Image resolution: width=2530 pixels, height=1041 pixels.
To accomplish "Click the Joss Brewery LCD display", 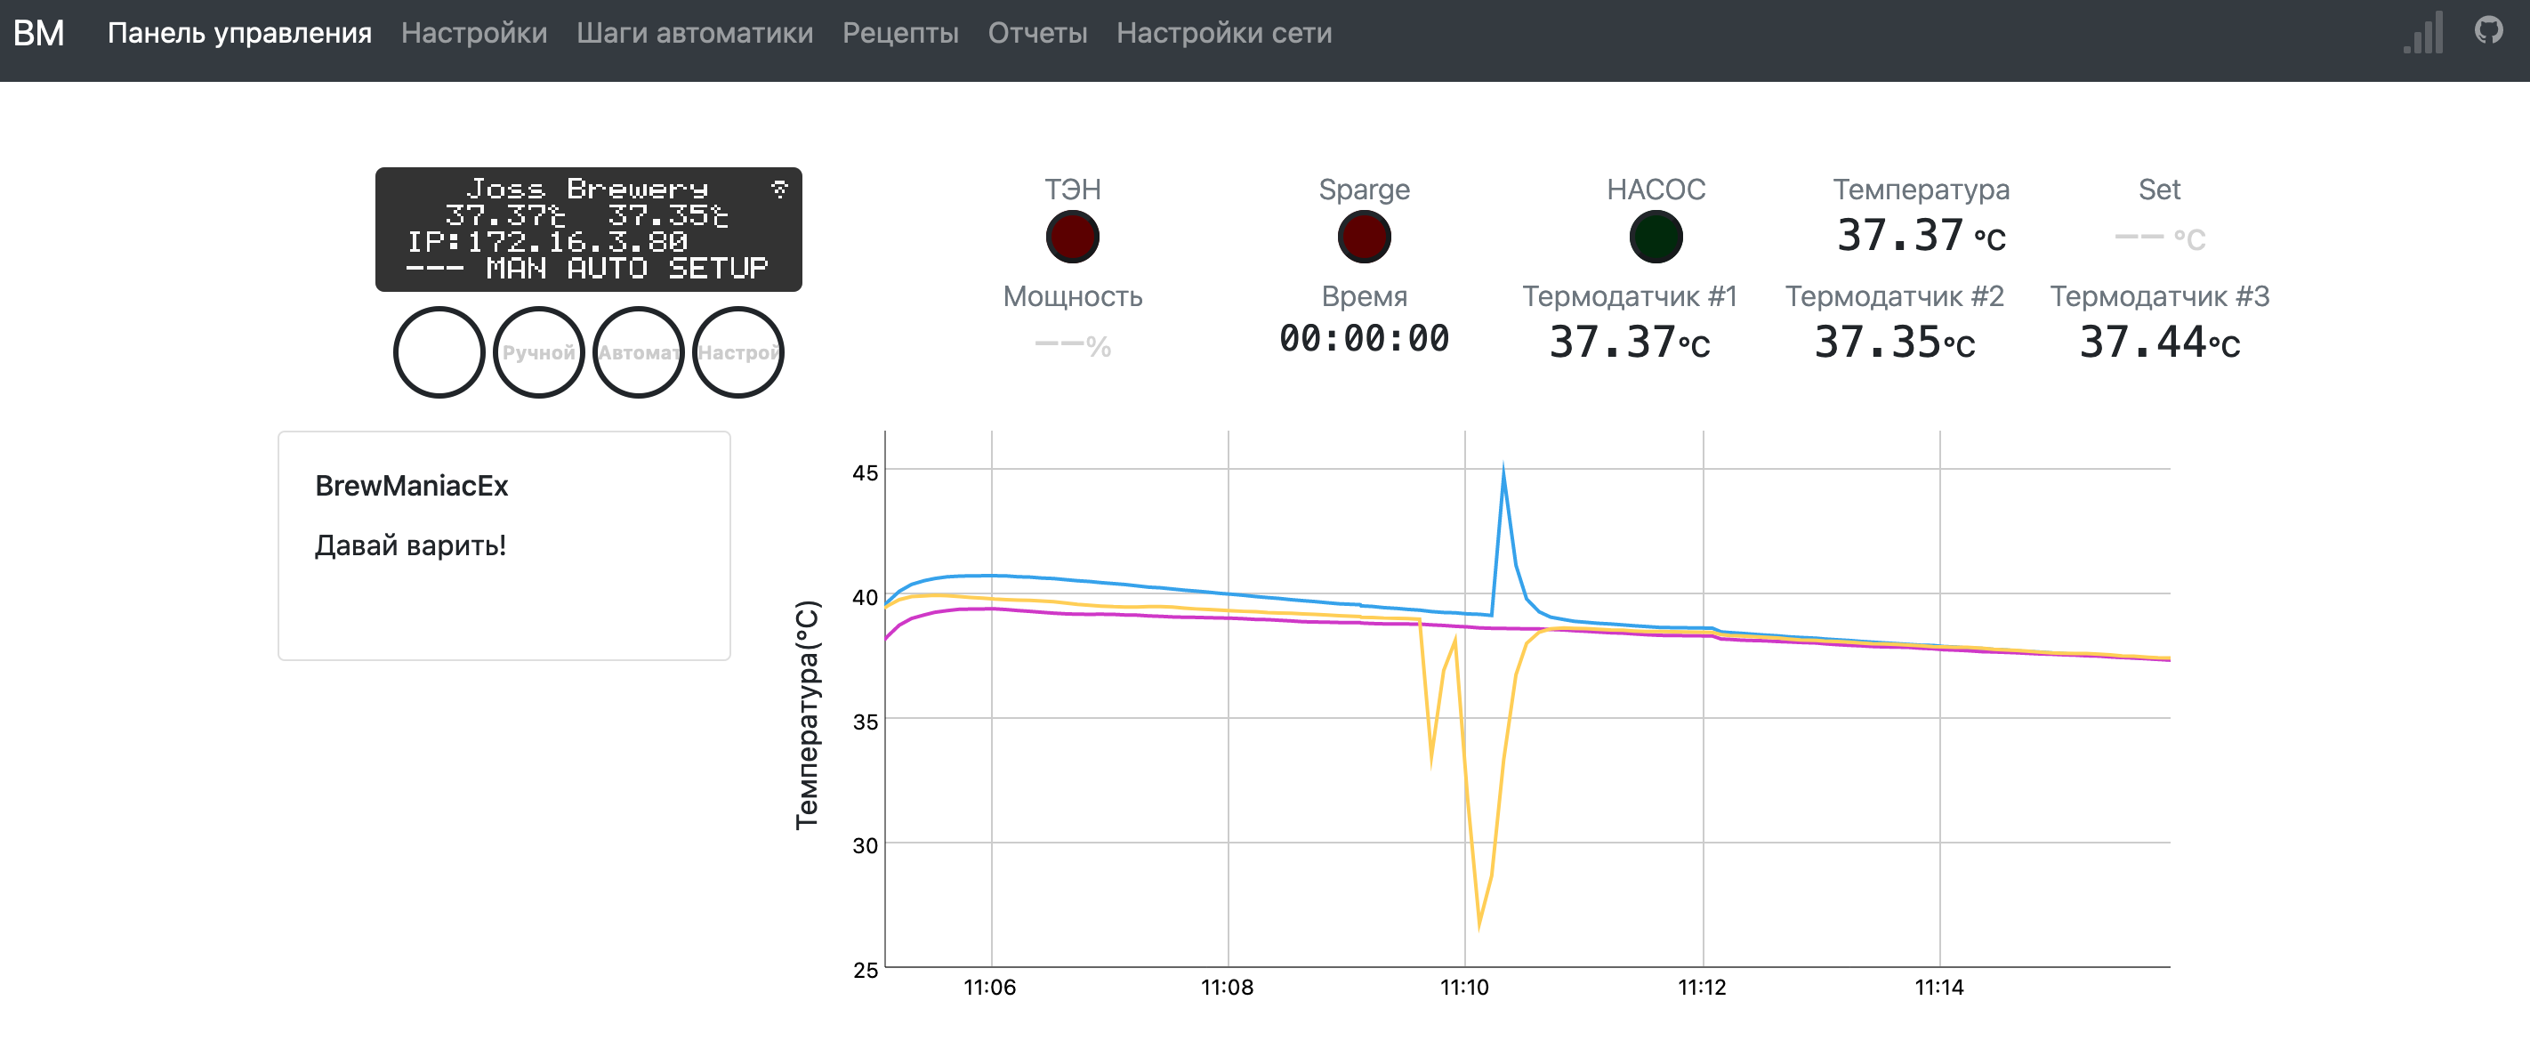I will coord(588,229).
